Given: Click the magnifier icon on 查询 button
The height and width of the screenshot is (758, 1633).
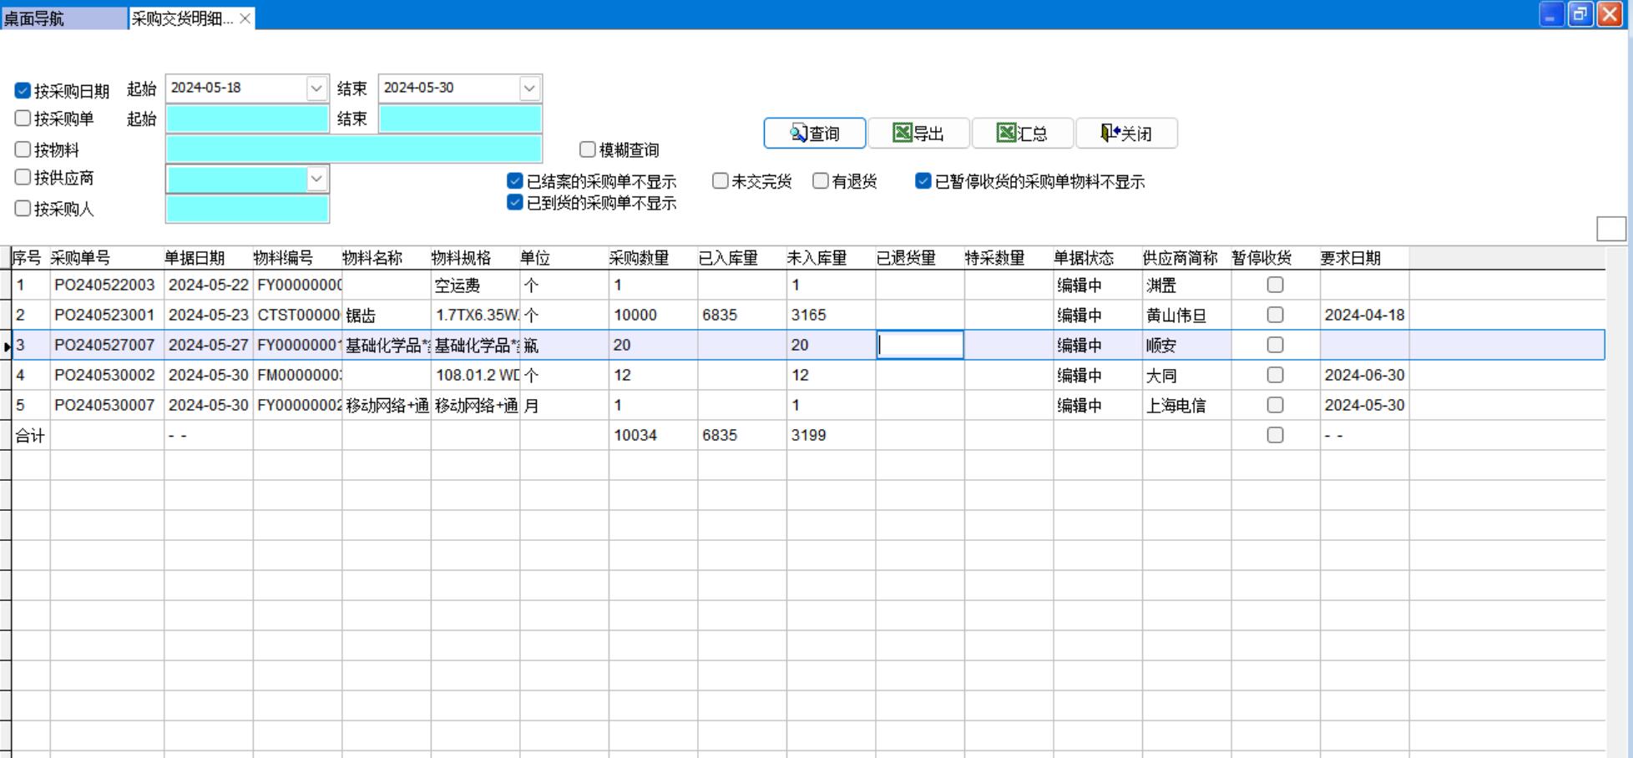Looking at the screenshot, I should 798,134.
